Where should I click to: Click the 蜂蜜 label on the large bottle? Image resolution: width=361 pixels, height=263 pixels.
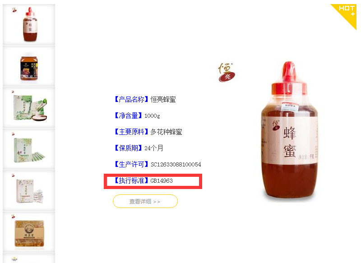290,142
